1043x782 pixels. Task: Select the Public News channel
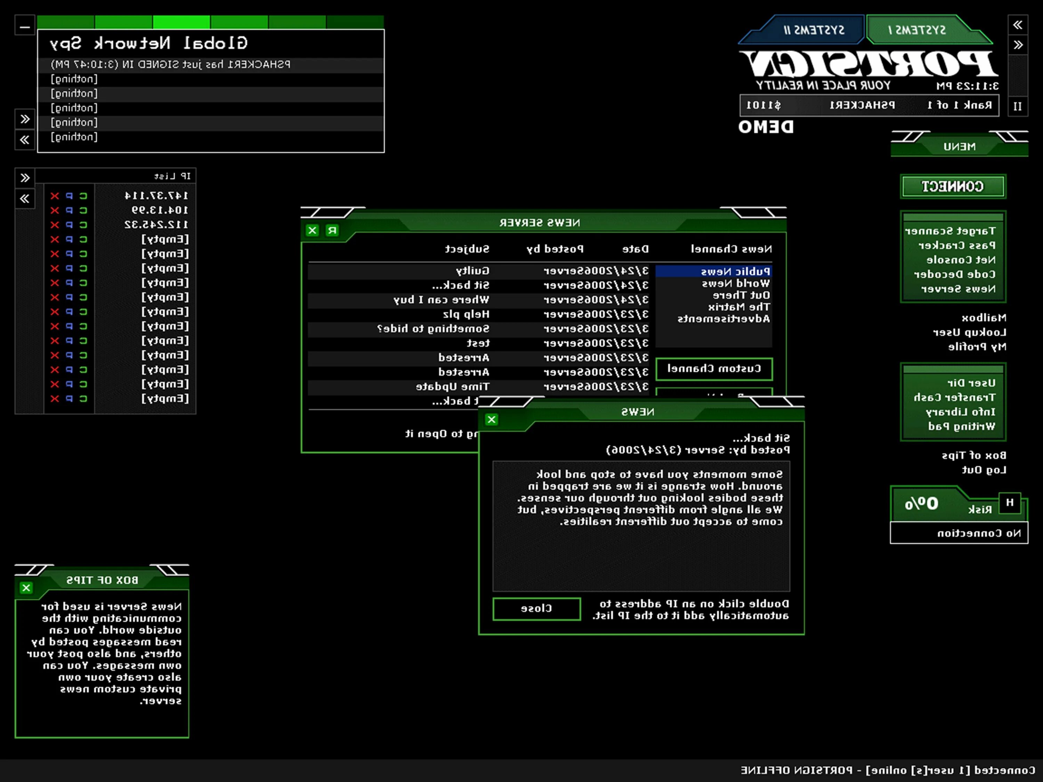[x=714, y=271]
